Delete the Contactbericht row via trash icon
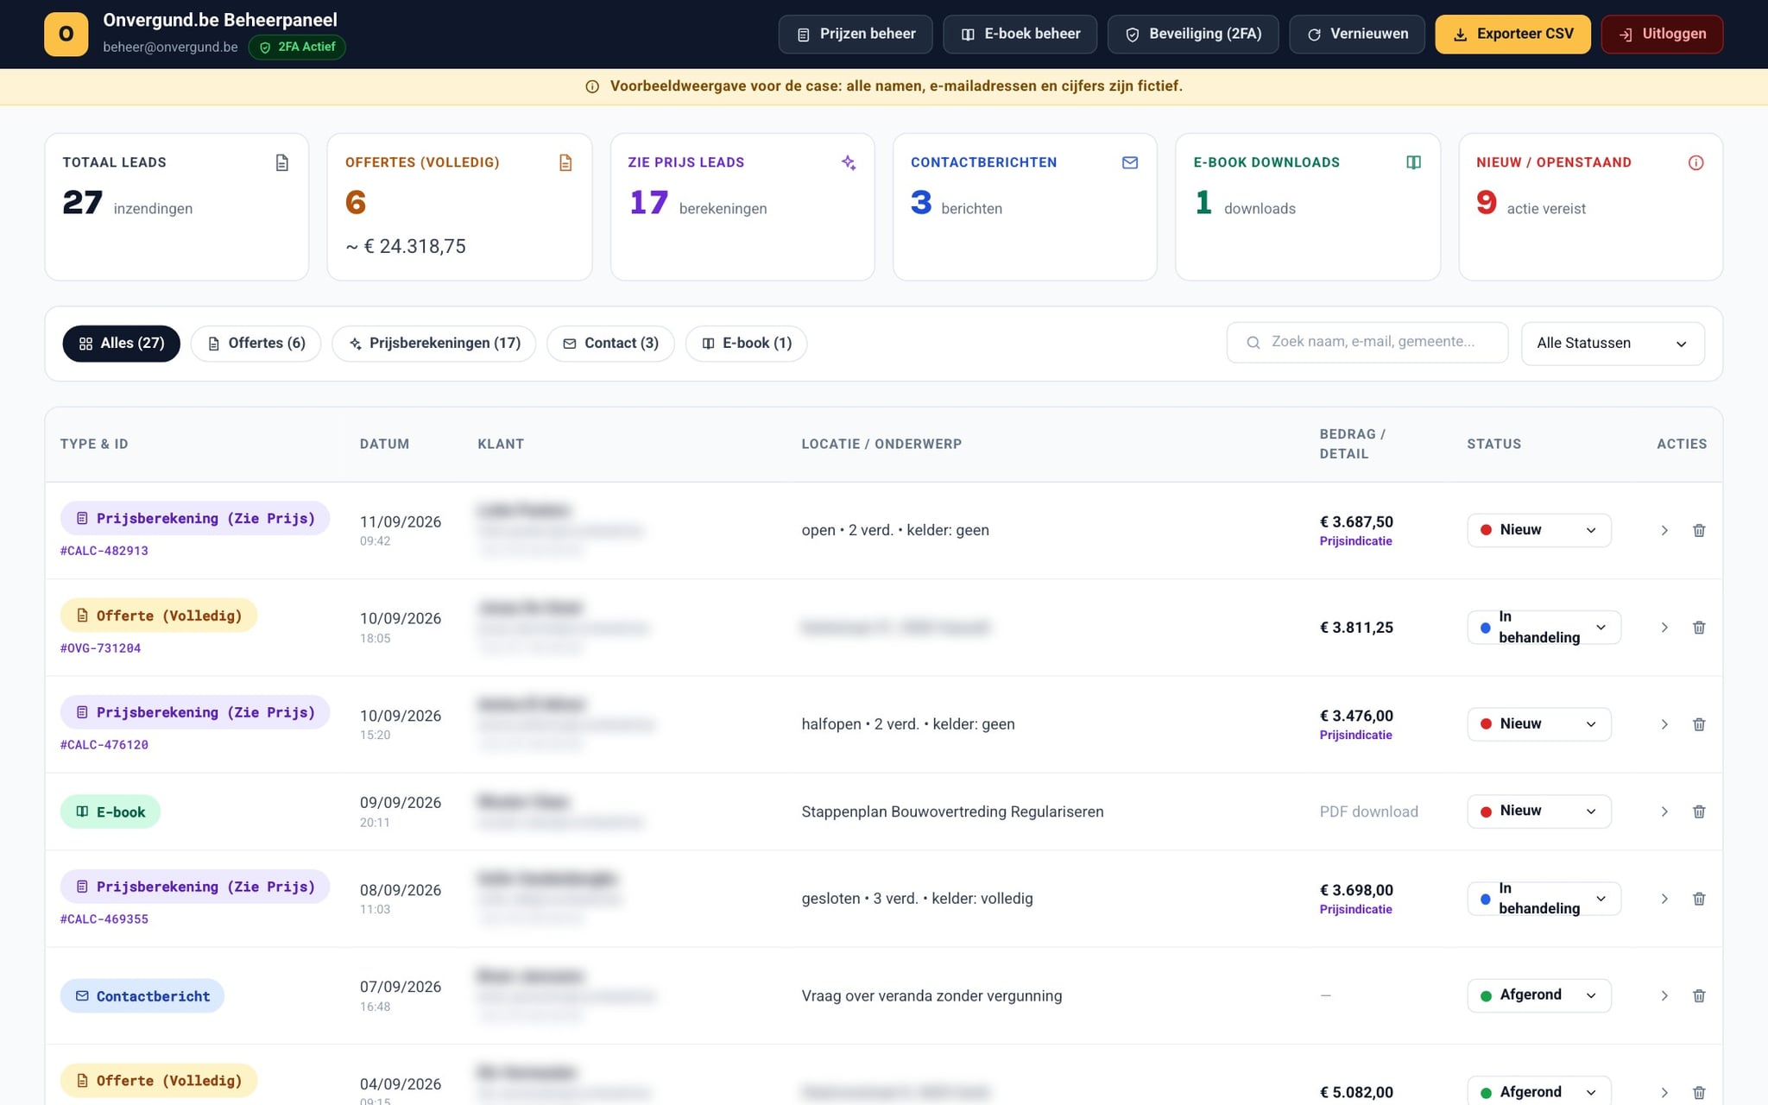The image size is (1768, 1105). 1699,995
